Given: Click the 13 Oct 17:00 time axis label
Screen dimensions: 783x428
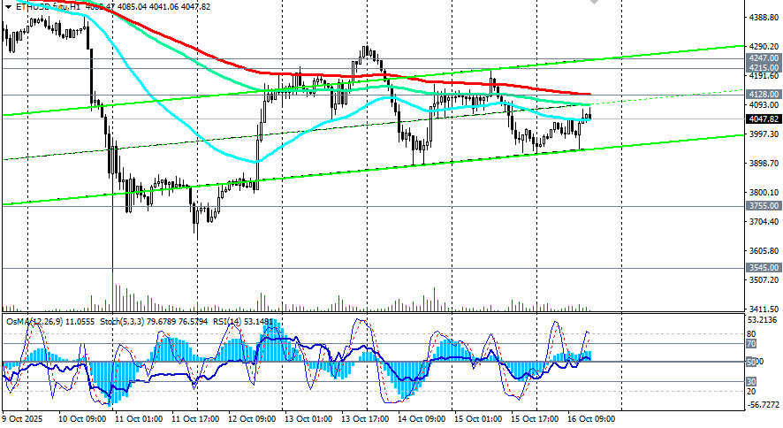Looking at the screenshot, I should coord(365,418).
